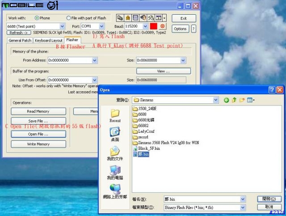286x216 pixels.
Task: Open the toolbar's small arrow dropdown
Action: pos(164,18)
